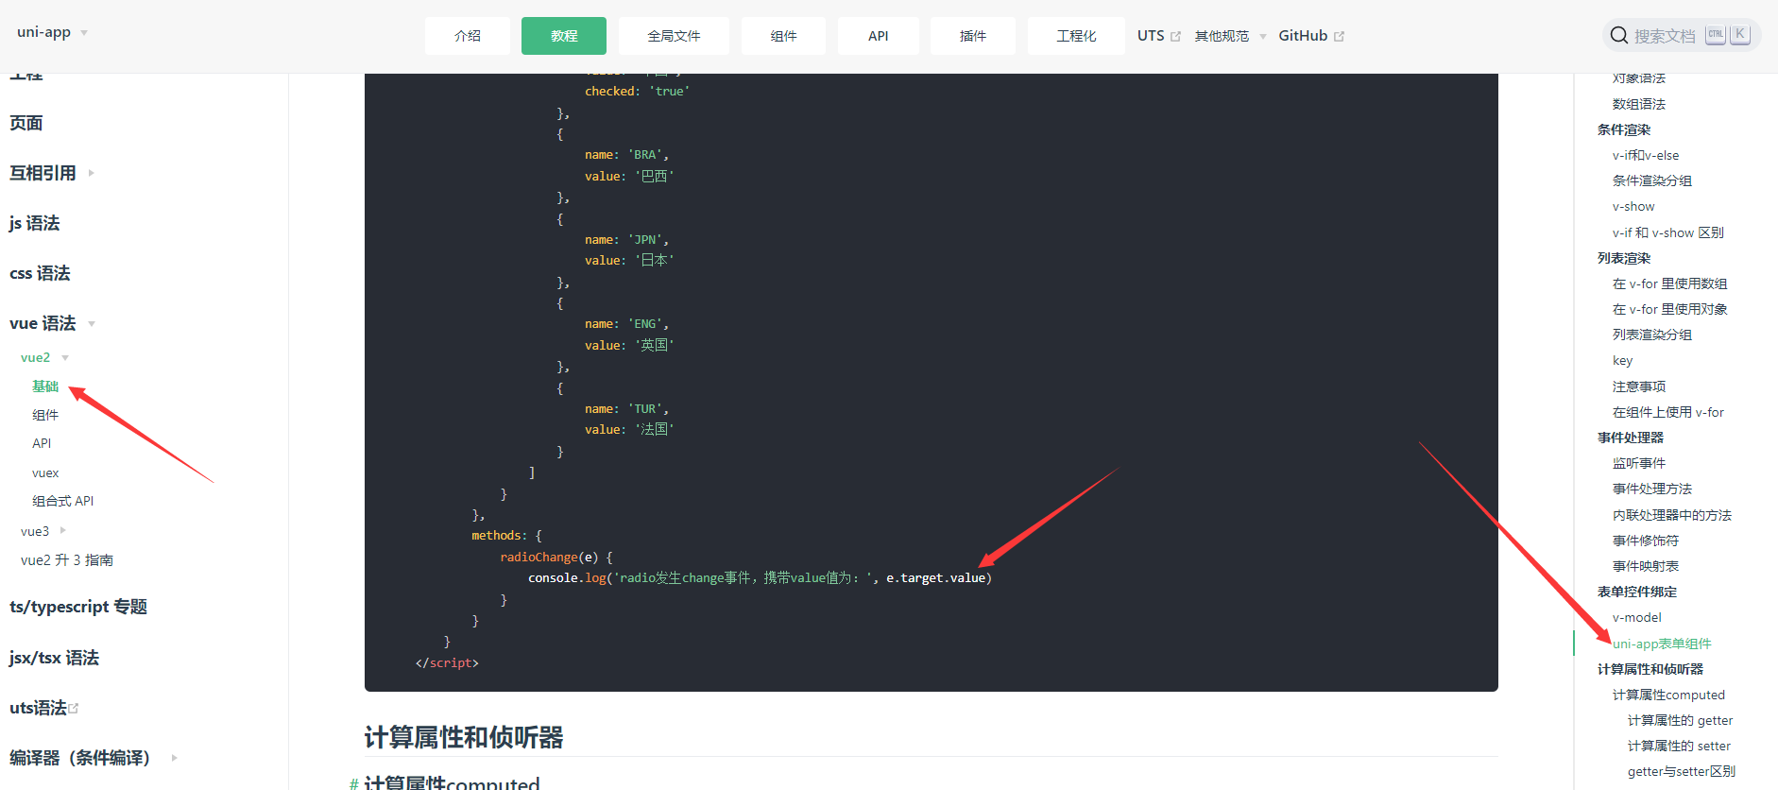This screenshot has height=790, width=1778.
Task: Open the GitHub external link icon
Action: click(x=1339, y=37)
